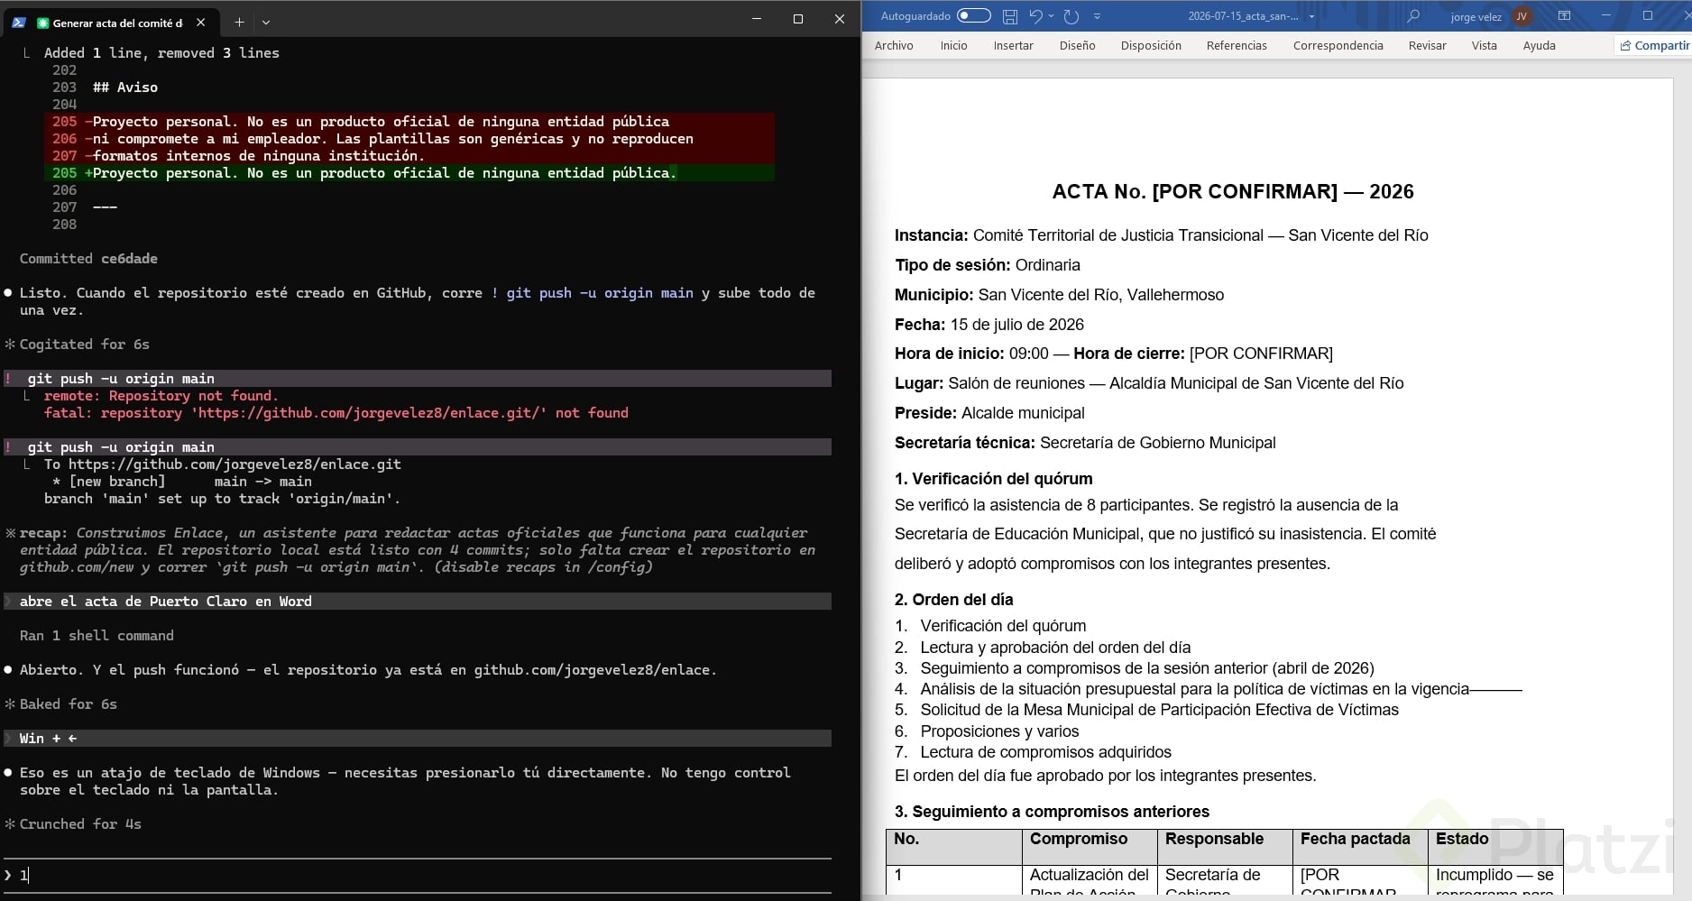
Task: Click table header 'Responsable'
Action: [1214, 839]
